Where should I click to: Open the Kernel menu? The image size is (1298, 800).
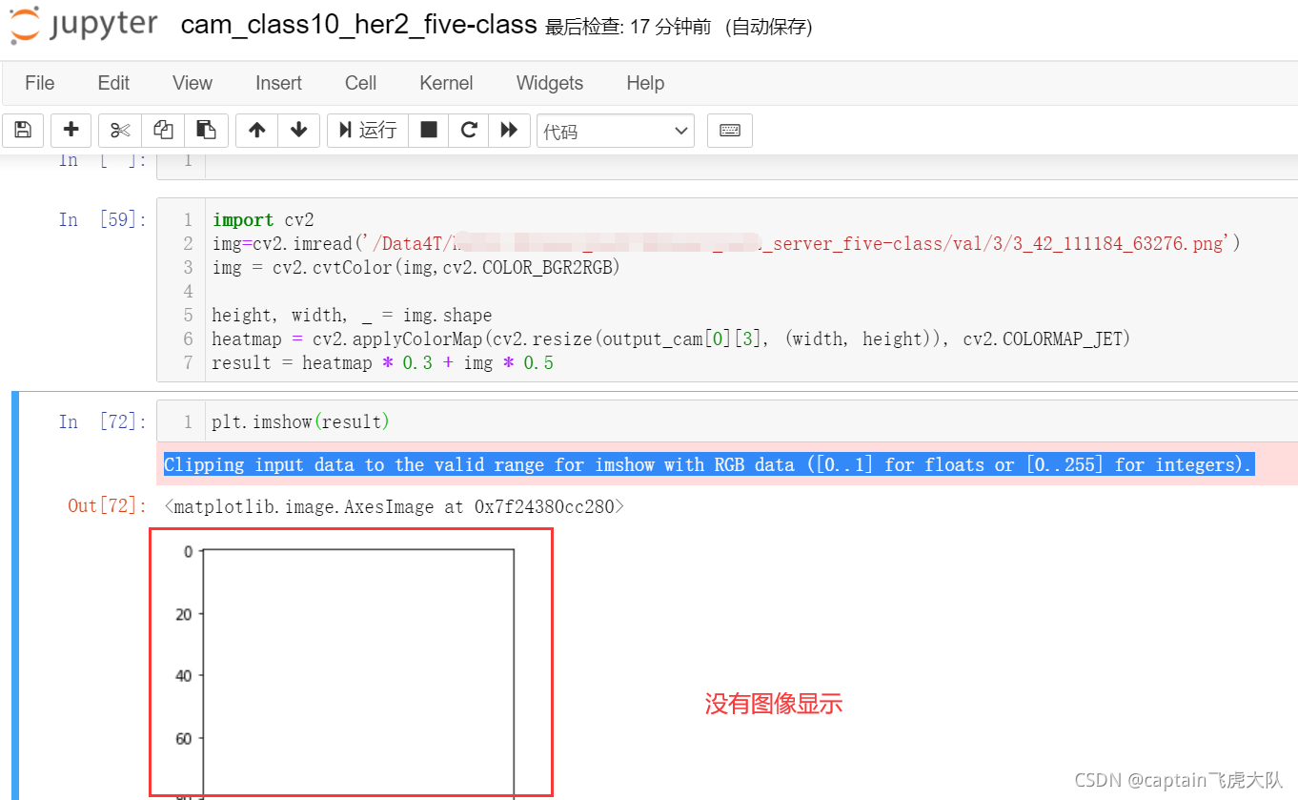pyautogui.click(x=445, y=83)
